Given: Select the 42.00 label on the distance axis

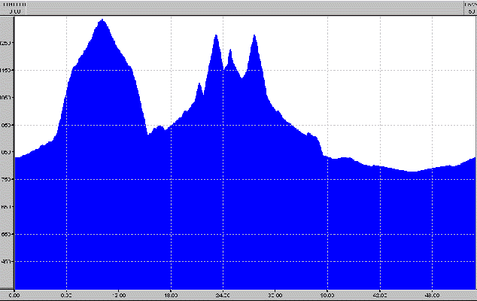Looking at the screenshot, I should click(x=380, y=295).
